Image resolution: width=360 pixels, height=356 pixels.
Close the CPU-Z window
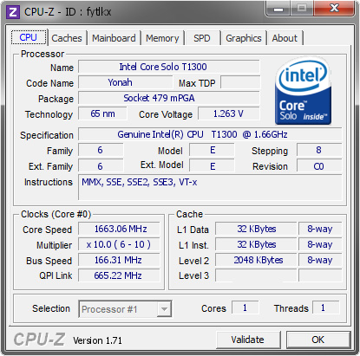[334, 9]
